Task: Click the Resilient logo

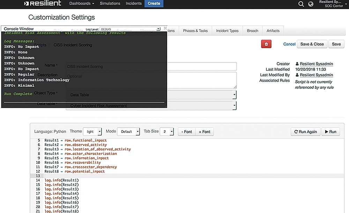Action: [43, 3]
